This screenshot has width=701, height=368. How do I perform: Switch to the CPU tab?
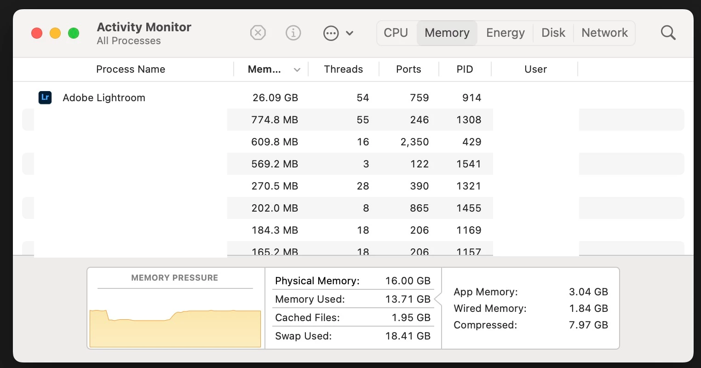click(x=396, y=33)
